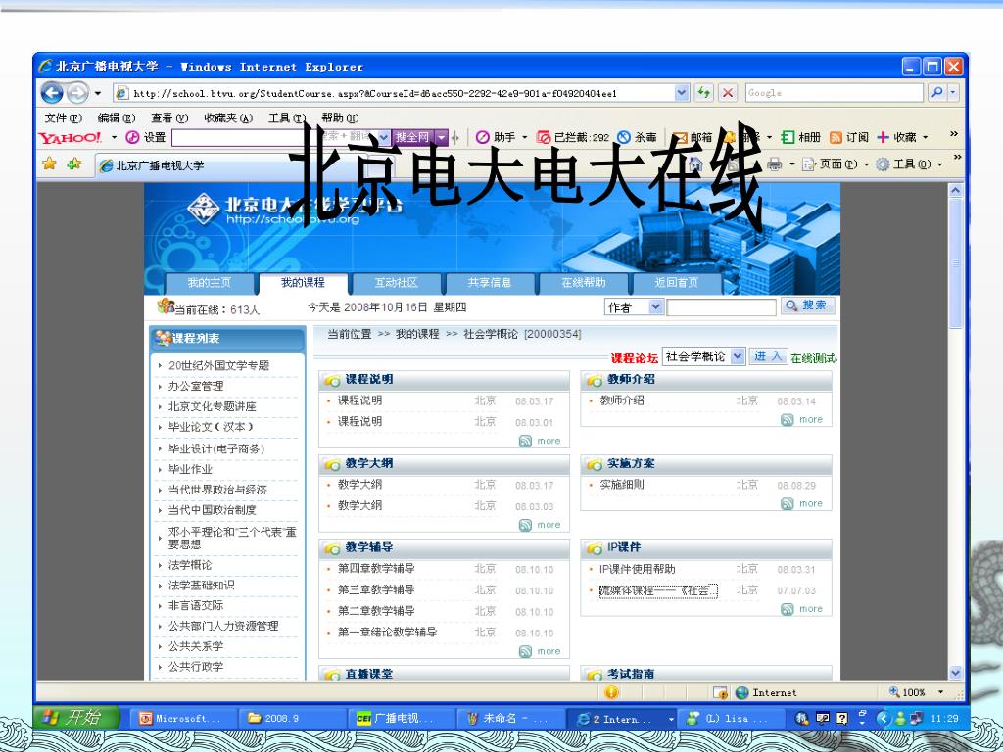Screen dimensions: 1003x752
Task: Open the 文件(F) menu
Action: pyautogui.click(x=64, y=117)
